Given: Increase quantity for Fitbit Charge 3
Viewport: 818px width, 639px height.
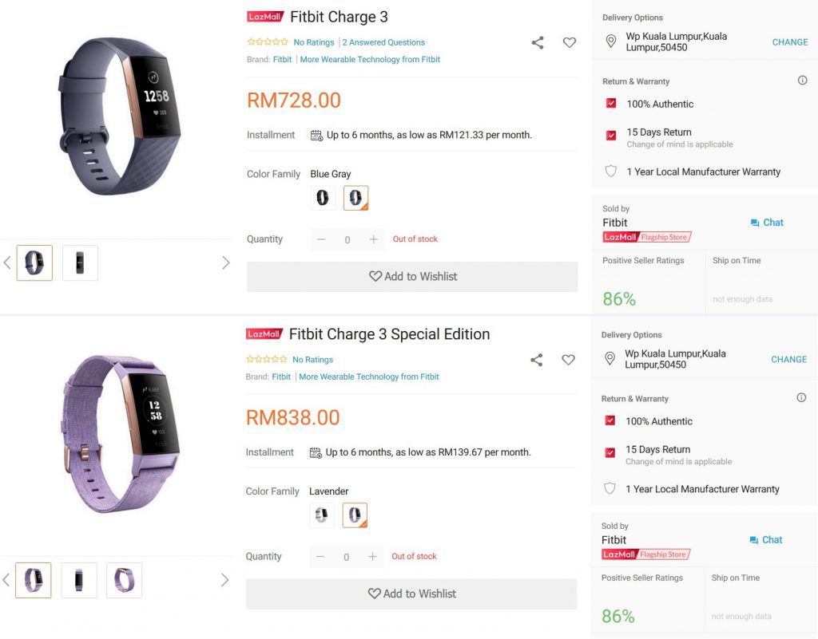Looking at the screenshot, I should click(374, 239).
